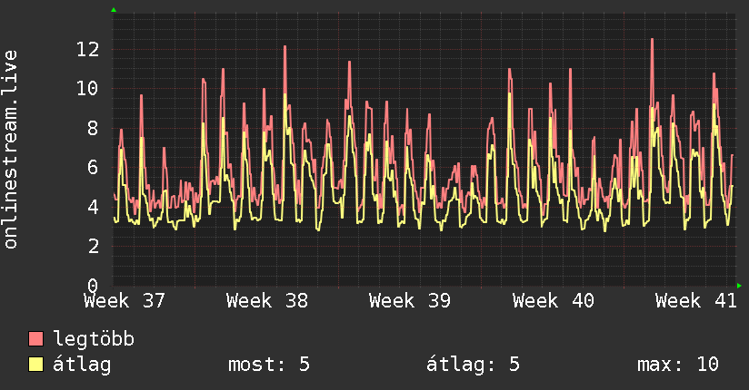
Task: Click the 'most: 5' current value
Action: [269, 365]
